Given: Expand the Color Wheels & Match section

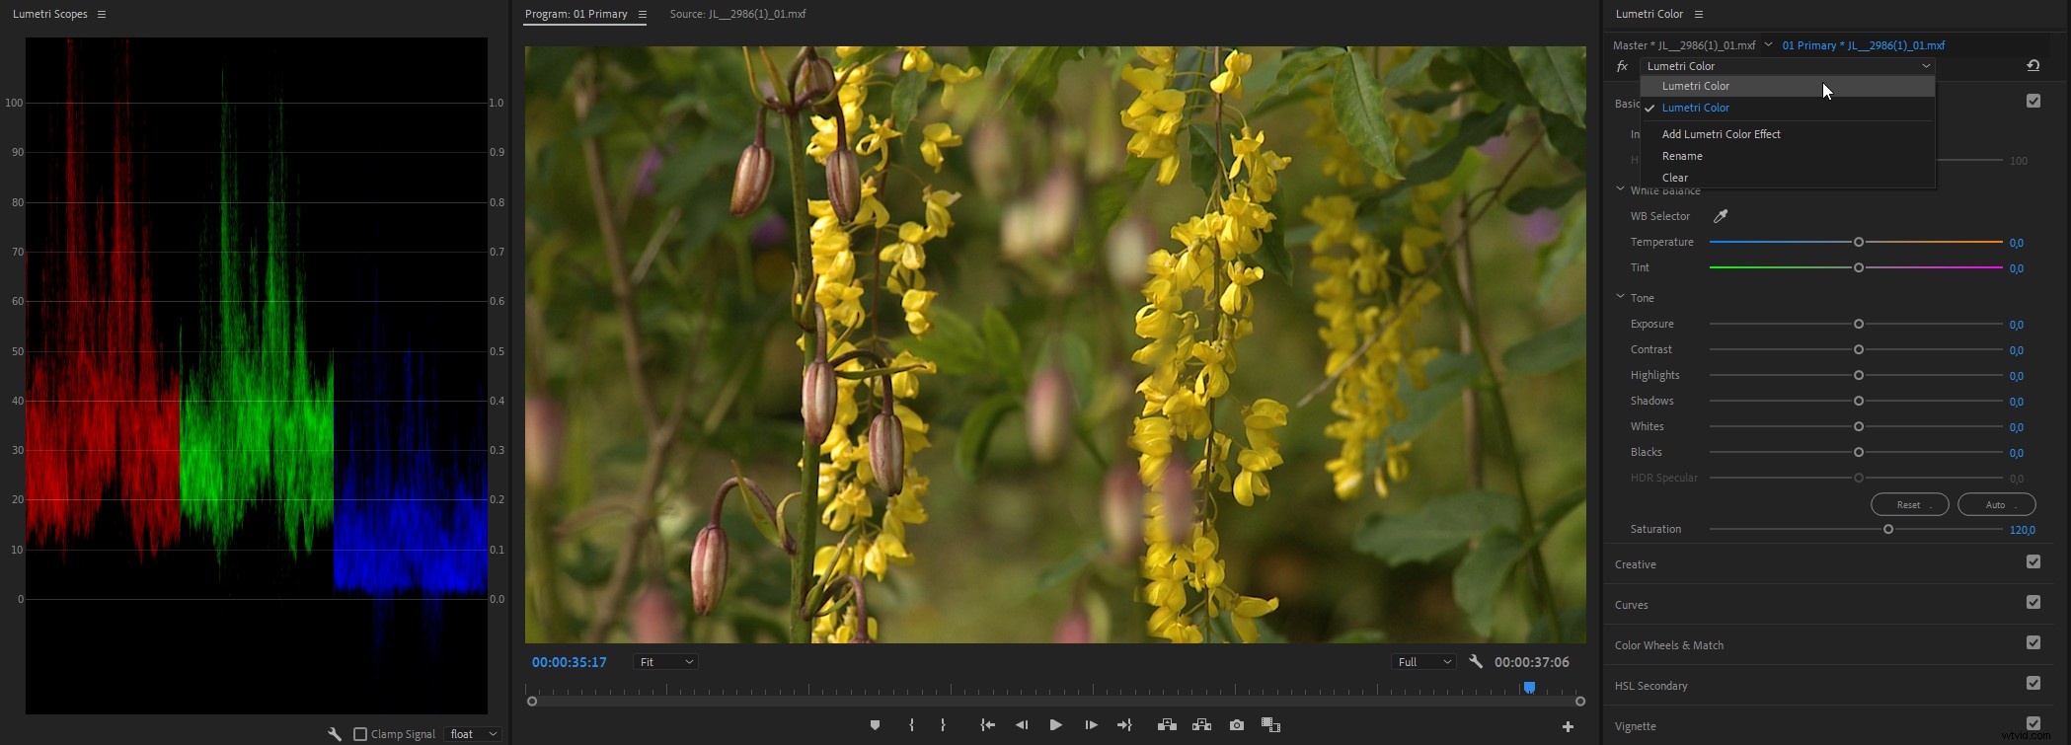Looking at the screenshot, I should coord(1669,645).
